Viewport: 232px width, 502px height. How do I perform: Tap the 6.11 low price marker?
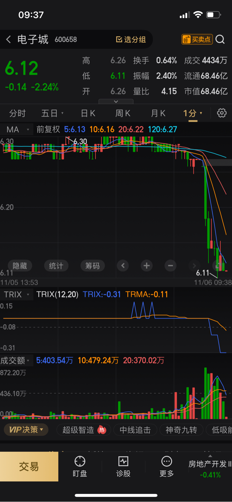(203, 273)
